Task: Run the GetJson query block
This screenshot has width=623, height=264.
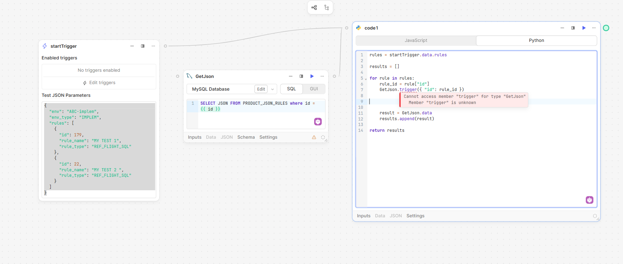Action: click(312, 76)
